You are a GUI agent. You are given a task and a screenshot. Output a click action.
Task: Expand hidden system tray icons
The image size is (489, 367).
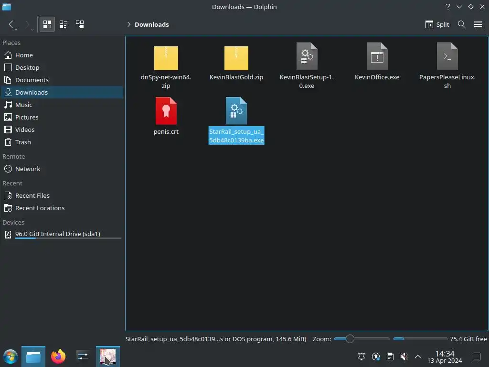tap(418, 356)
